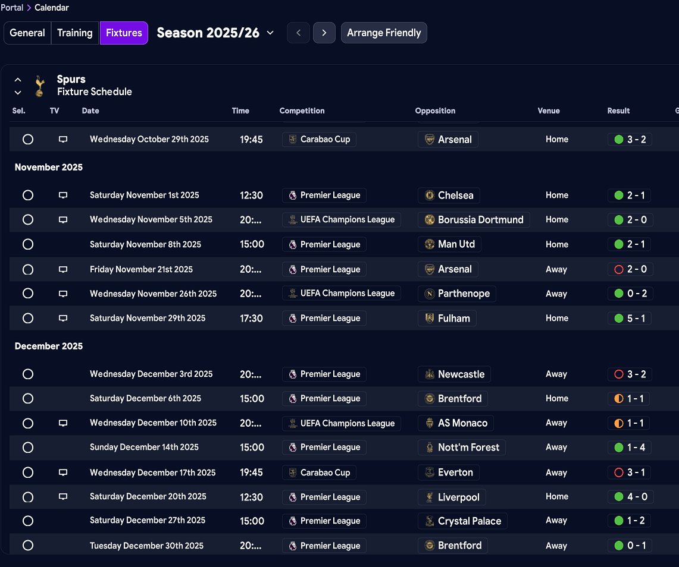This screenshot has width=679, height=567.
Task: Click the down chevron beside Spurs
Action: click(x=18, y=92)
